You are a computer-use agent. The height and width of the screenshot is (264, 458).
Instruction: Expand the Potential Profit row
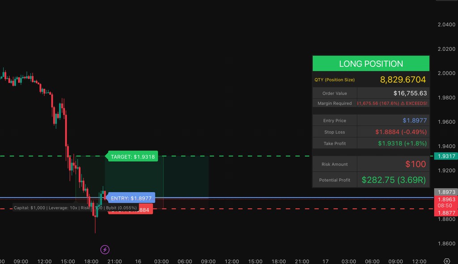335,180
